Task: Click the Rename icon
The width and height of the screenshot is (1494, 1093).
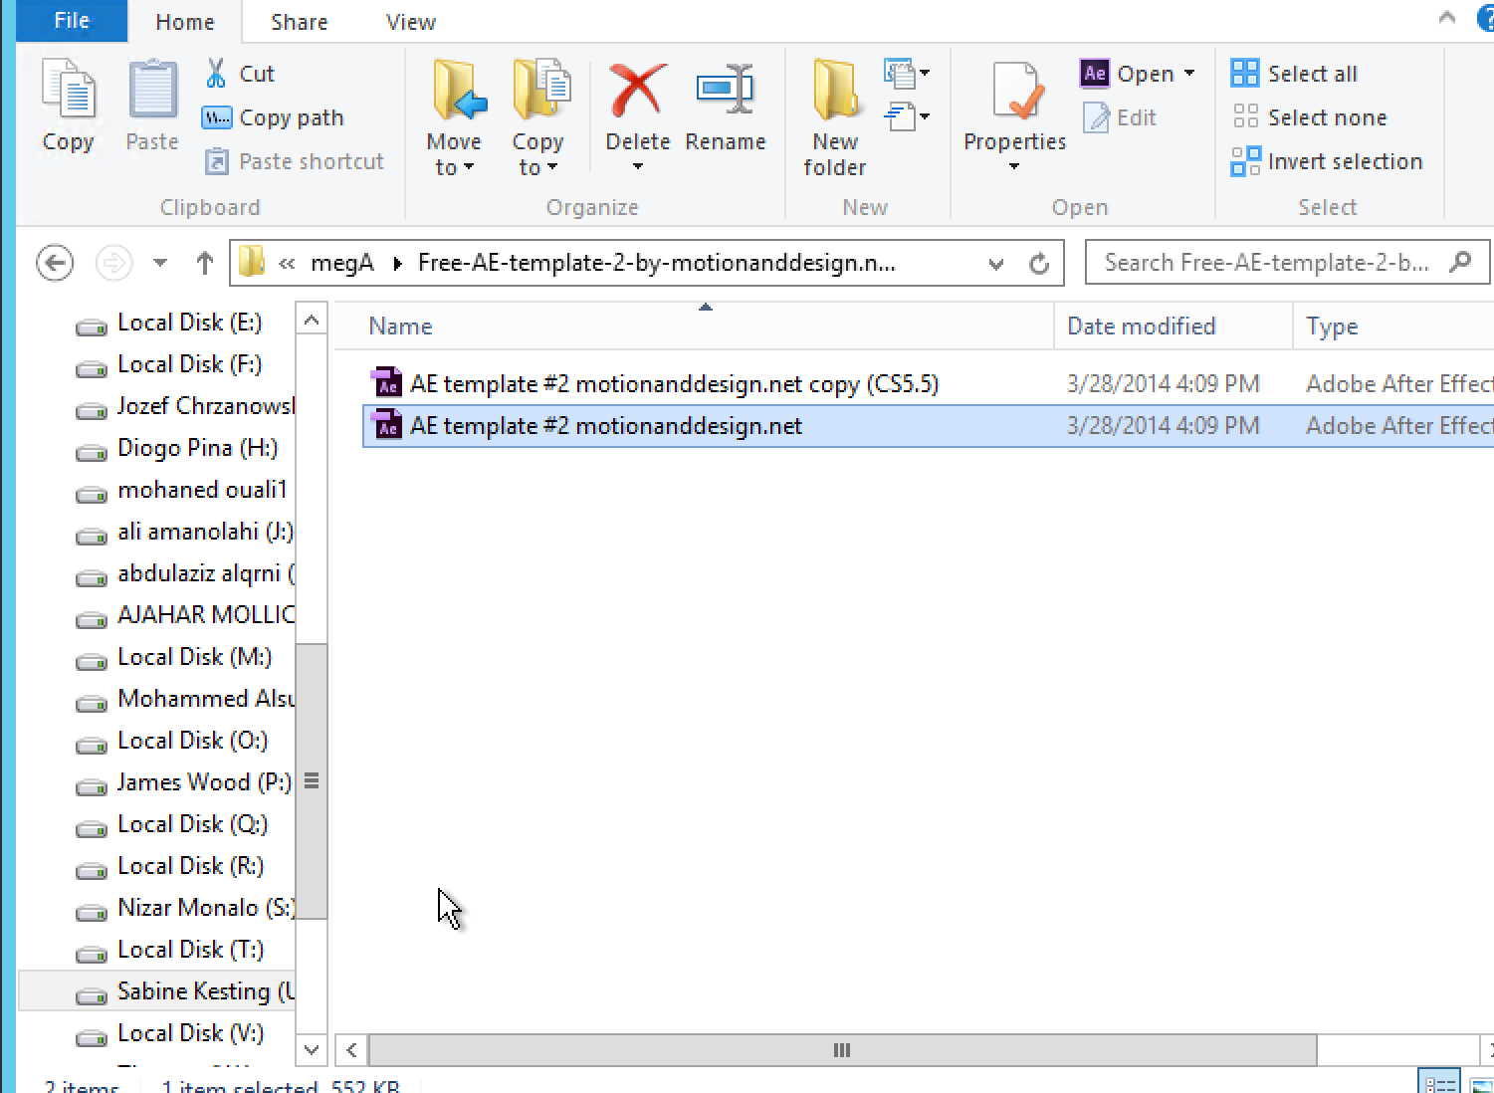Action: coord(726,91)
